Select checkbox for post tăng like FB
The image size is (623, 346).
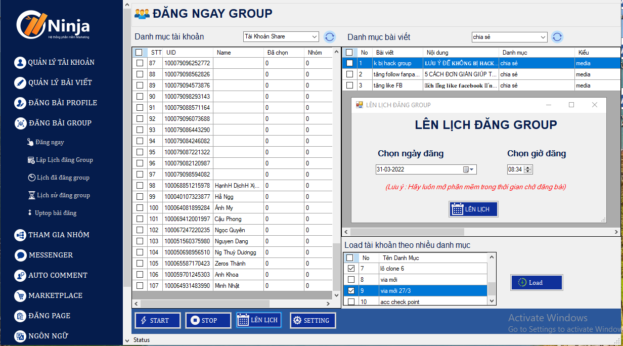point(349,85)
